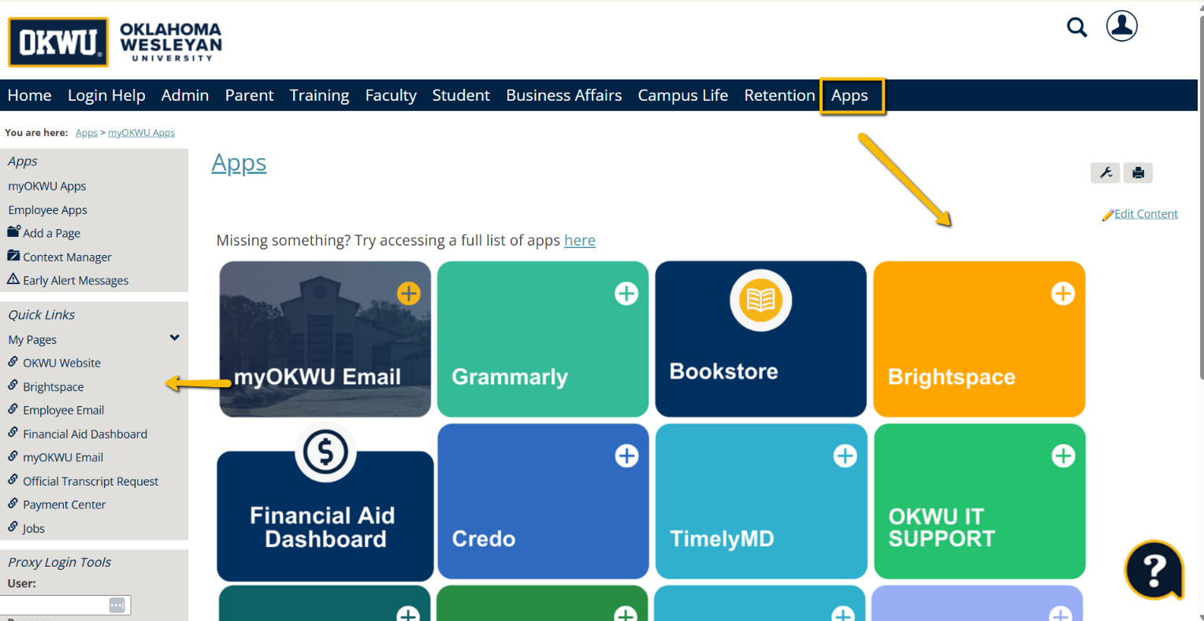Click the plus icon on TimelyMD tile
Image resolution: width=1204 pixels, height=621 pixels.
[845, 456]
